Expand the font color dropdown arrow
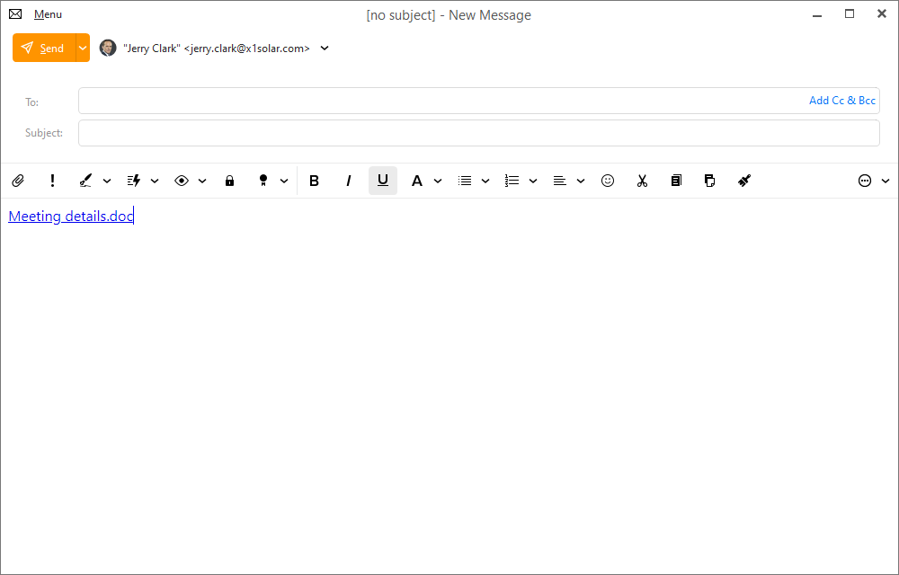The height and width of the screenshot is (575, 899). 438,181
